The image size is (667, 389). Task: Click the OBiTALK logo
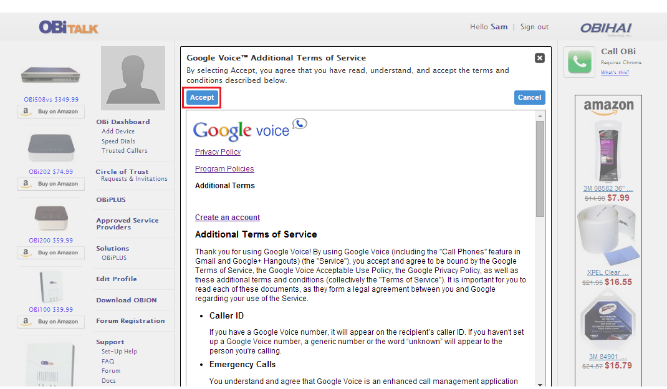(69, 27)
